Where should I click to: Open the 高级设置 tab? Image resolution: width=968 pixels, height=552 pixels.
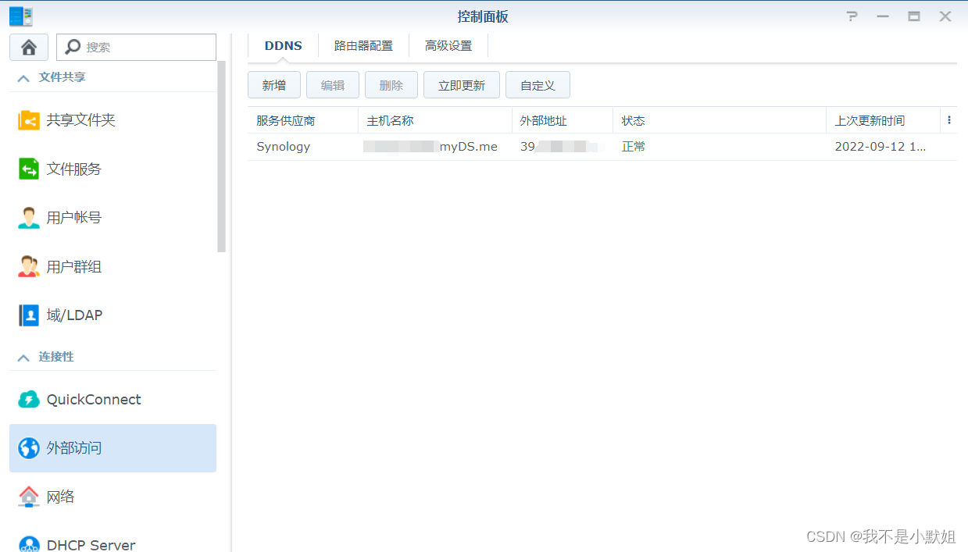[448, 45]
